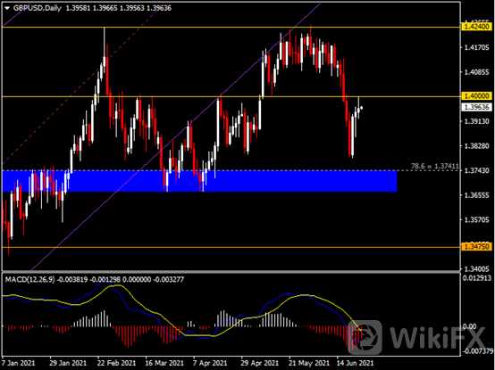Click the WikiFX watermark logo icon
The image size is (495, 370).
click(x=365, y=337)
